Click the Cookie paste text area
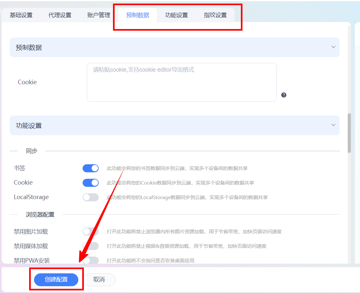This screenshot has width=360, height=293. (x=182, y=82)
